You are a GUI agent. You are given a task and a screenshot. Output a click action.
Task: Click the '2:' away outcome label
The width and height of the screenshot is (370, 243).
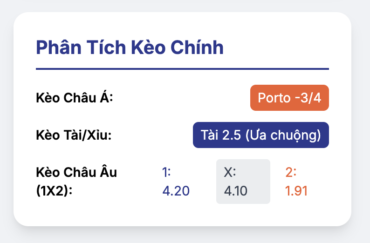291,172
